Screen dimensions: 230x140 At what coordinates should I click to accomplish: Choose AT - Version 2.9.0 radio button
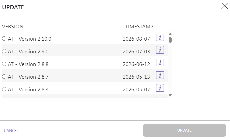coord(4,51)
